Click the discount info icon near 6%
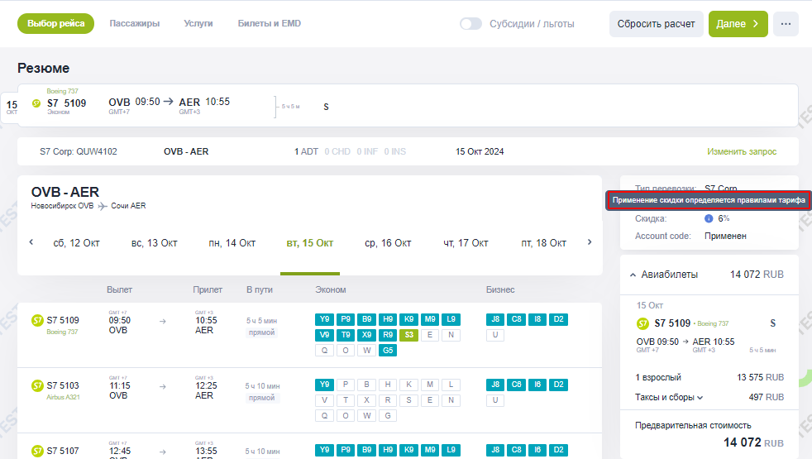 709,218
